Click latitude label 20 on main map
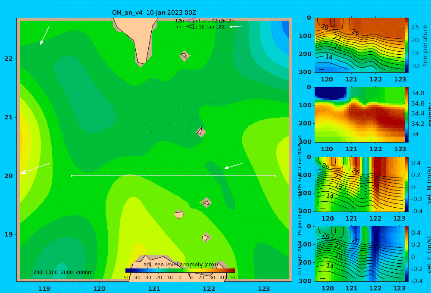This screenshot has width=431, height=293. [x=9, y=176]
